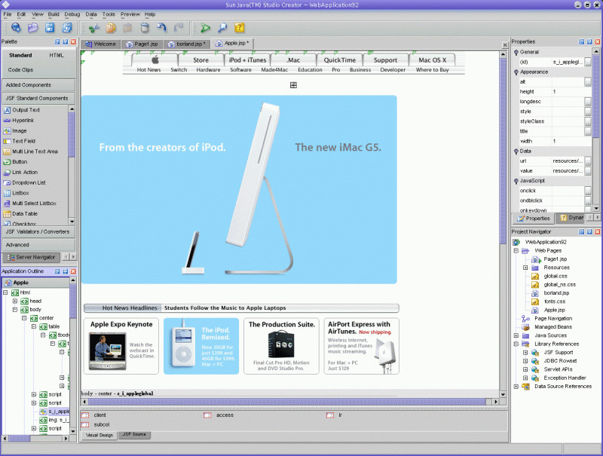
Task: Collapse the Appearance properties section
Action: click(x=516, y=72)
